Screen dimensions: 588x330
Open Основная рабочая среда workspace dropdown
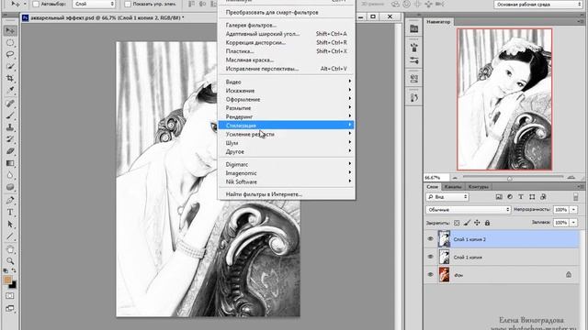[x=537, y=5]
